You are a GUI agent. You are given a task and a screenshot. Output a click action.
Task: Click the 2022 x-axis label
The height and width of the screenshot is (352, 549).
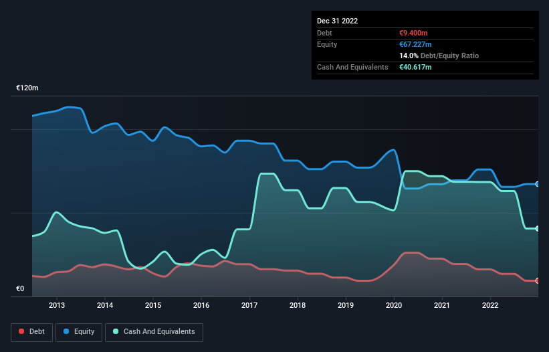(x=490, y=305)
